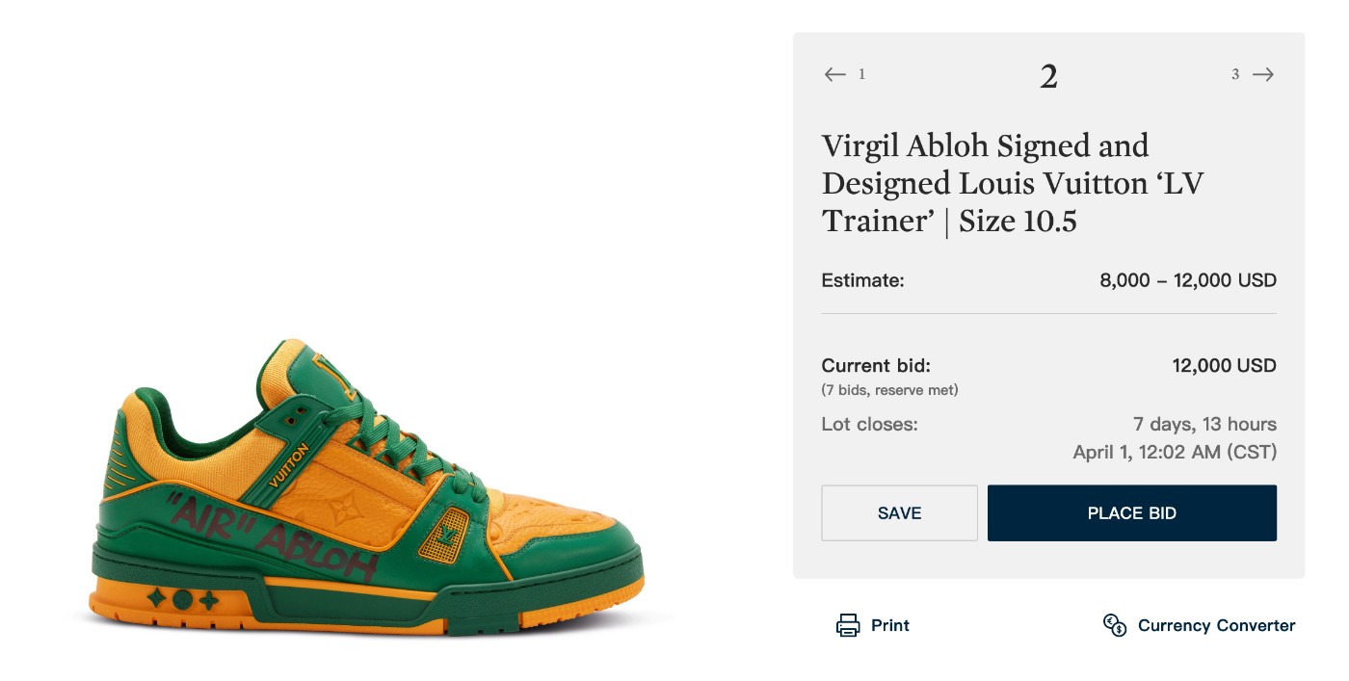Click the '7 days, 13 hours' countdown
1349x681 pixels.
pos(1204,424)
